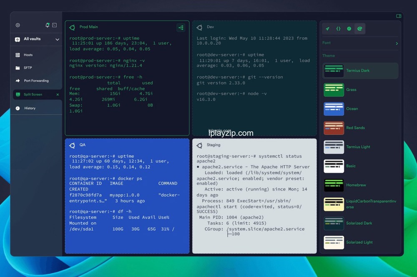The height and width of the screenshot is (277, 417).
Task: Apply the LiquidCarbonTransparentInverse theme
Action: 360,204
